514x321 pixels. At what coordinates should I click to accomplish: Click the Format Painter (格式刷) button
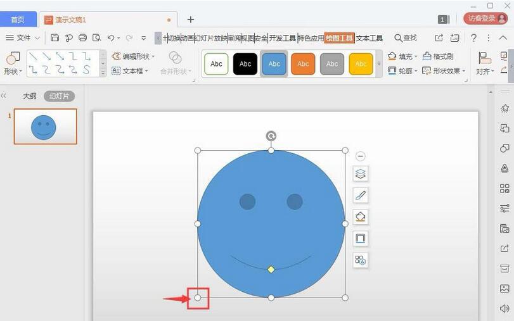coord(438,56)
